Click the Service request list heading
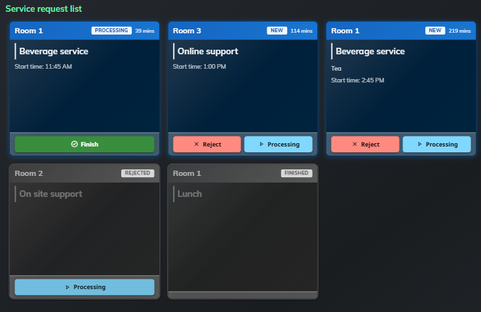The image size is (481, 312). pyautogui.click(x=44, y=9)
